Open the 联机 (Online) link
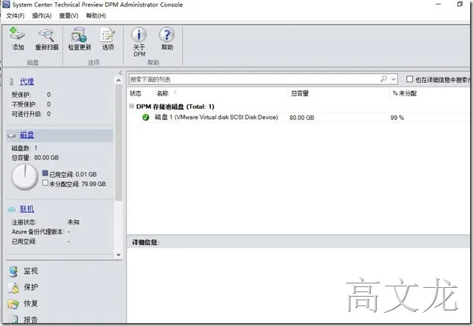The width and height of the screenshot is (473, 326). click(x=27, y=209)
